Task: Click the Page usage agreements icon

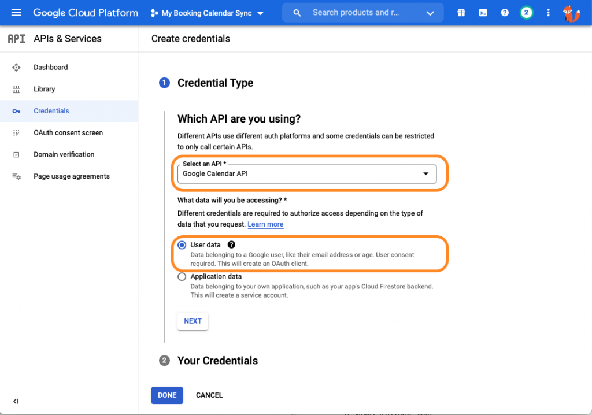Action: click(16, 176)
